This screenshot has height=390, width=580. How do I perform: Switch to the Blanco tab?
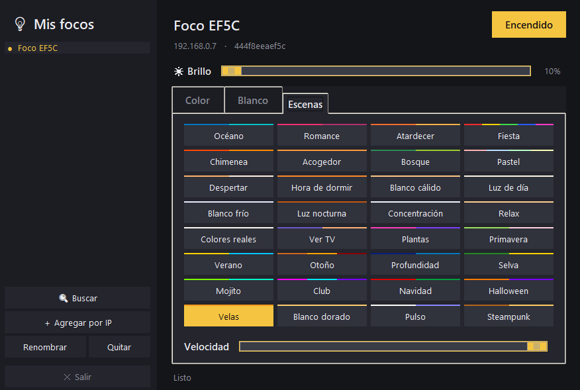pyautogui.click(x=253, y=100)
